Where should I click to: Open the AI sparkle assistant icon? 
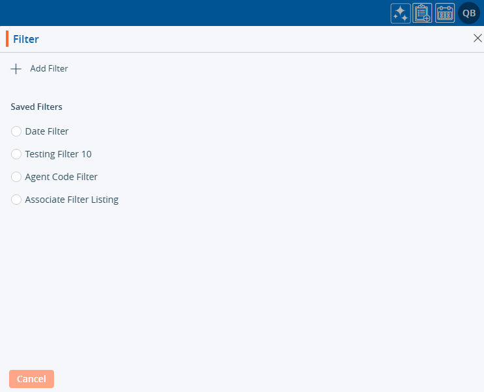pyautogui.click(x=400, y=13)
